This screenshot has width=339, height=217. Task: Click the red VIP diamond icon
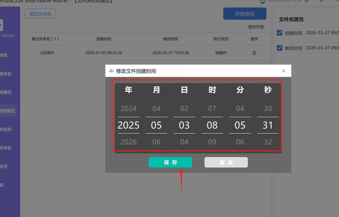(306, 1)
